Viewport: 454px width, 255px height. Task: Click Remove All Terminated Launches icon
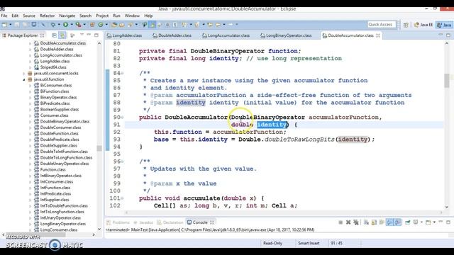356,222
